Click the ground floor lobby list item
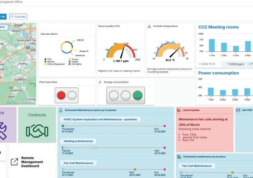The height and width of the screenshot is (178, 253). pyautogui.click(x=195, y=137)
